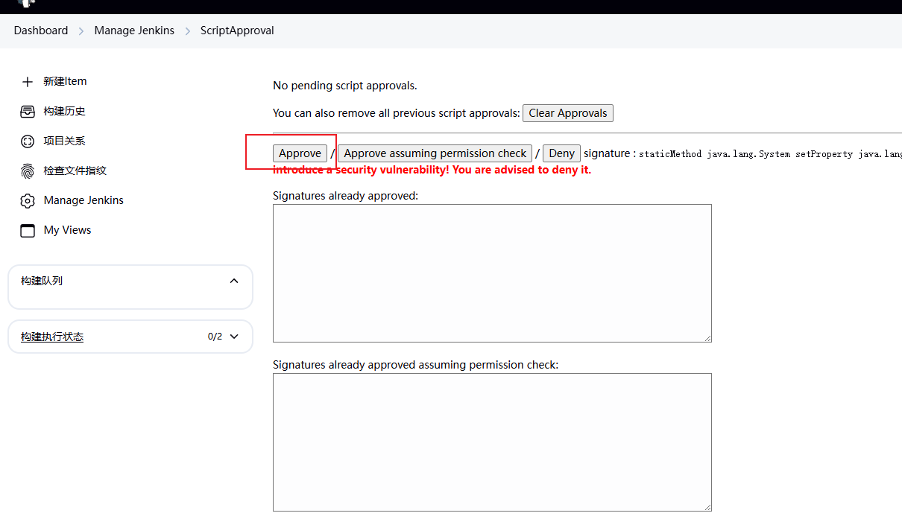The width and height of the screenshot is (902, 516).
Task: Click the Jenkins logo in header
Action: click(26, 3)
